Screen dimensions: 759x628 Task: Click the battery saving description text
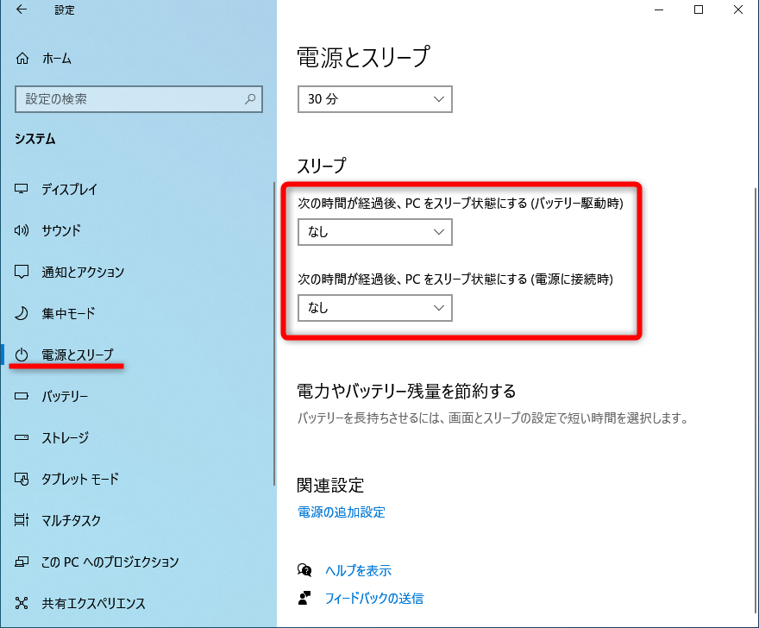pos(492,418)
